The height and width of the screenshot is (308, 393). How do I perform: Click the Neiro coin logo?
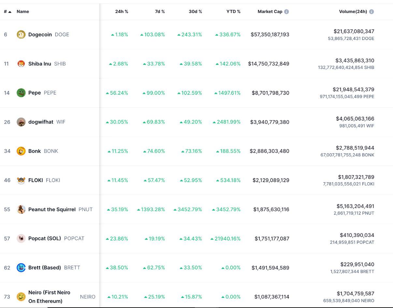(21, 297)
